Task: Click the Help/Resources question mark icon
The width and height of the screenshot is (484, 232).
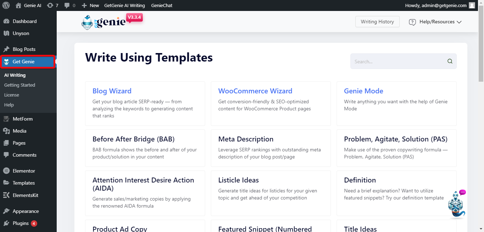Action: point(412,22)
